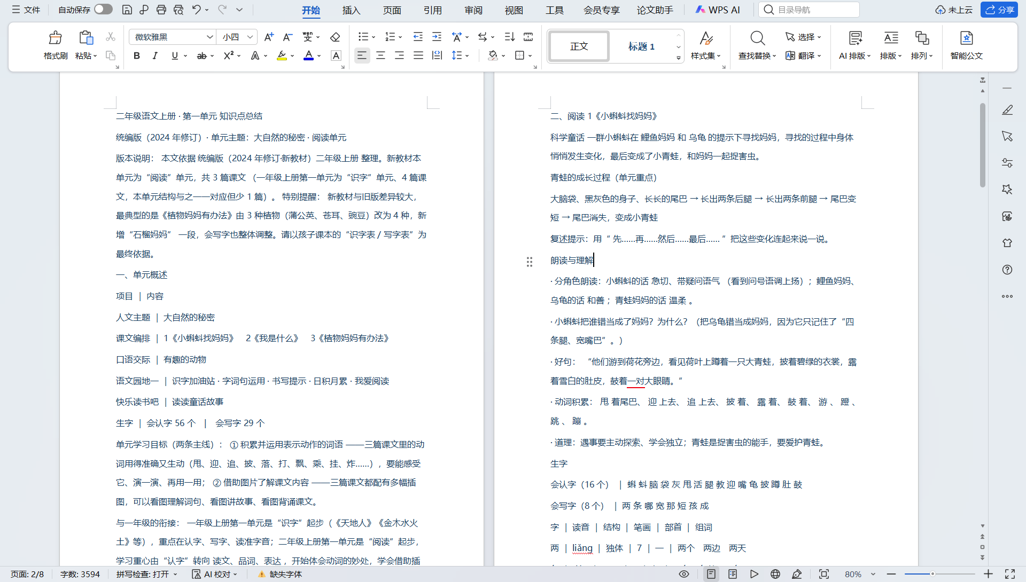Toggle Bold formatting
1026x582 pixels.
coord(137,56)
